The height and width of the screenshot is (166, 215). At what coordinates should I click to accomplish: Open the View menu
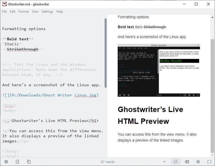click(35, 12)
